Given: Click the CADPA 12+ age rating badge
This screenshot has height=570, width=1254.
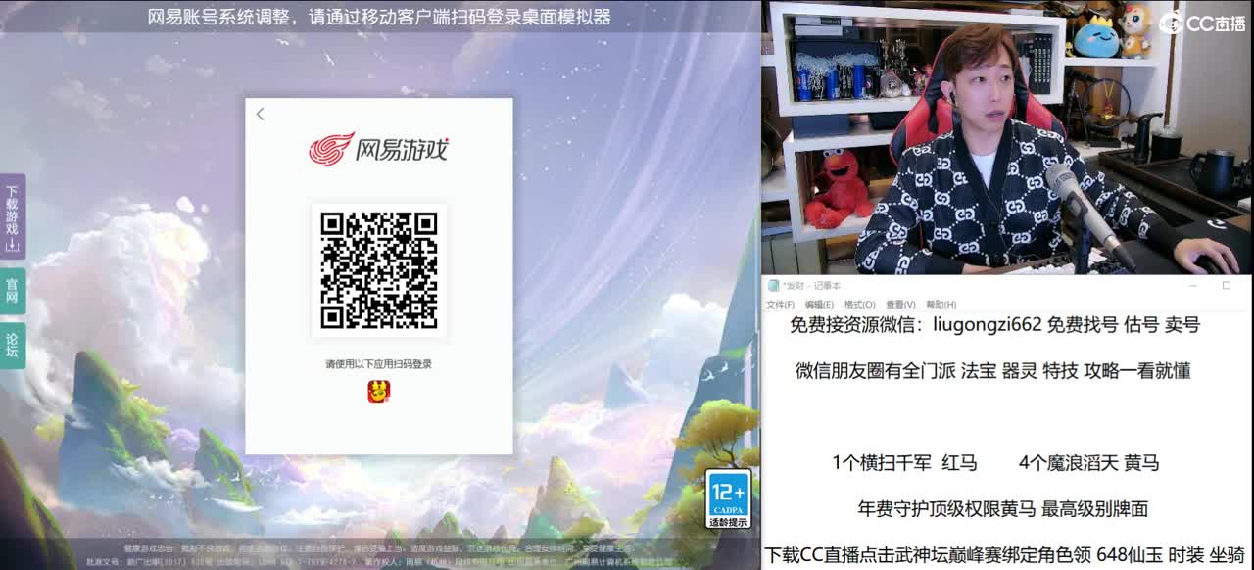Looking at the screenshot, I should [x=728, y=499].
